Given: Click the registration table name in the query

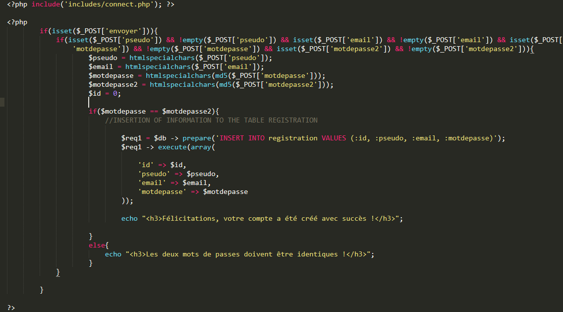Looking at the screenshot, I should tap(293, 138).
